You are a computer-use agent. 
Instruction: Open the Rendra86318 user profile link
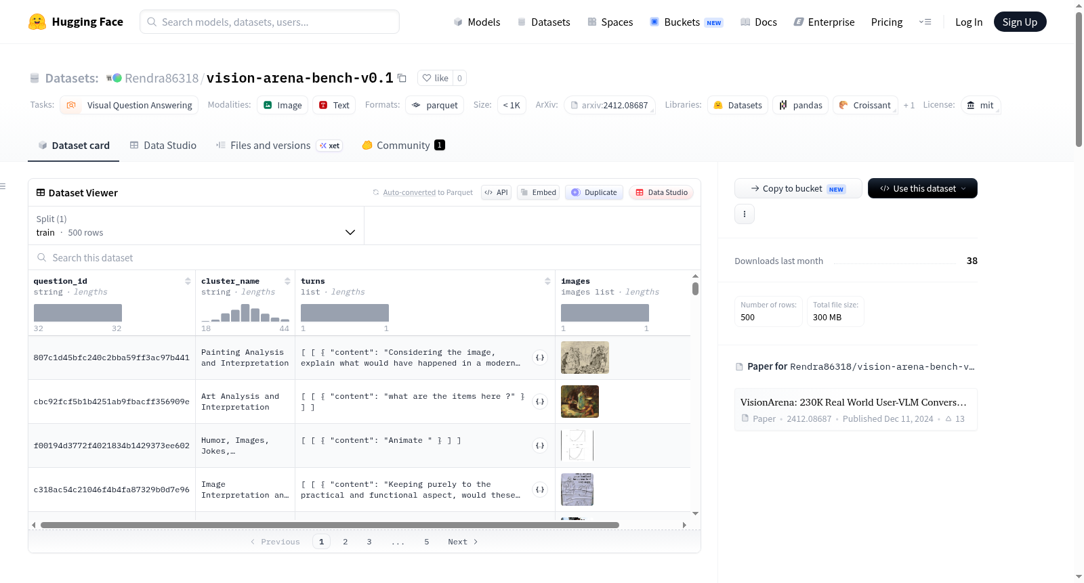(x=161, y=78)
